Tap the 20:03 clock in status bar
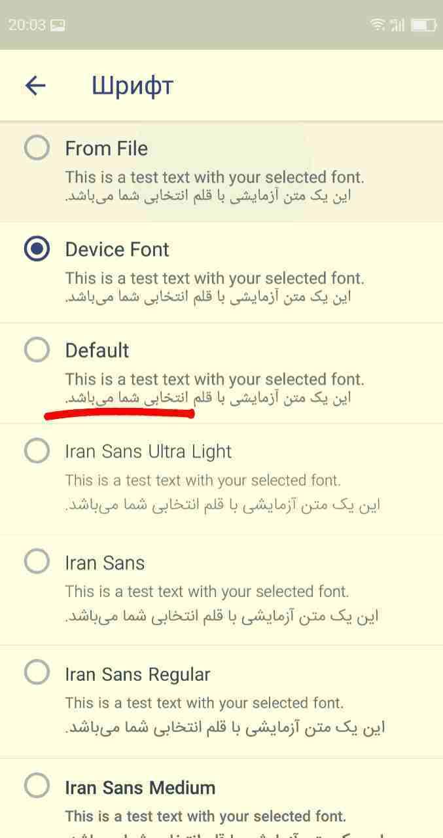The width and height of the screenshot is (443, 838). 27,25
